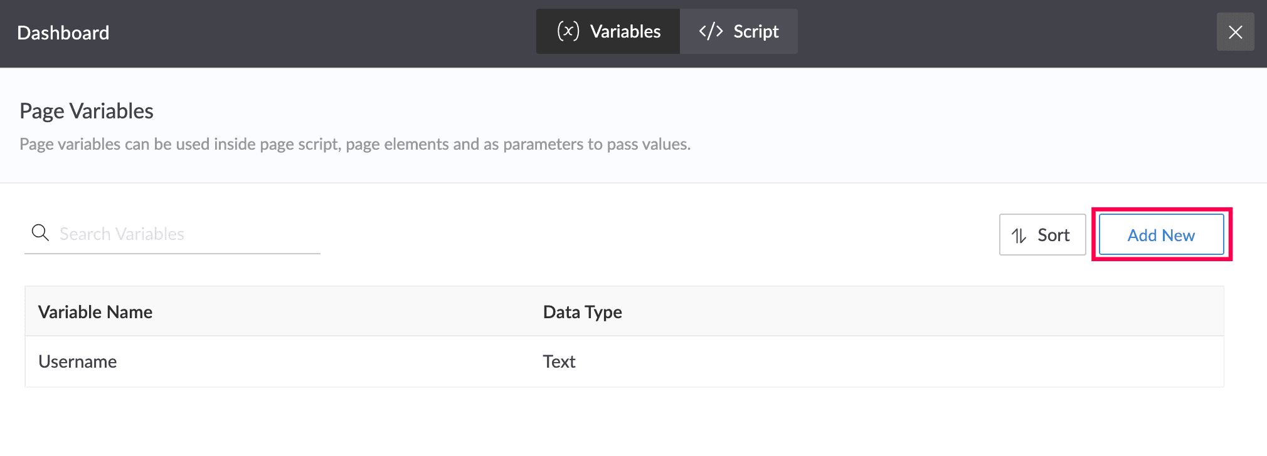Open the Script tab

pos(739,31)
